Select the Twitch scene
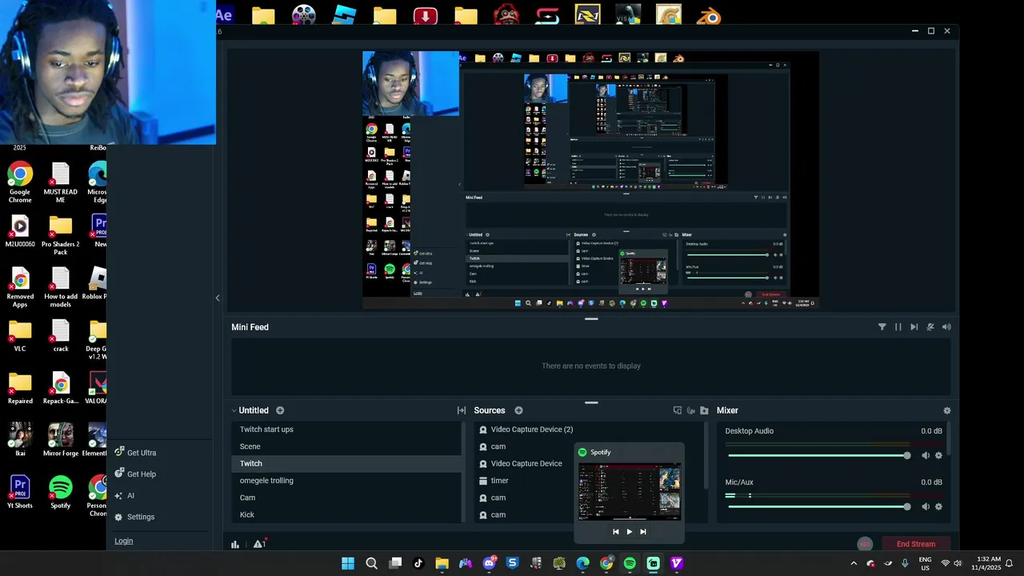 [346, 463]
